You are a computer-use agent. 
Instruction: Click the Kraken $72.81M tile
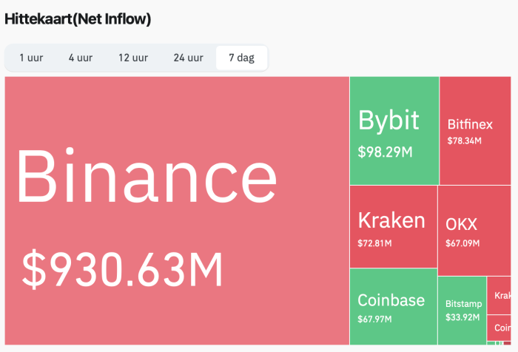(393, 226)
